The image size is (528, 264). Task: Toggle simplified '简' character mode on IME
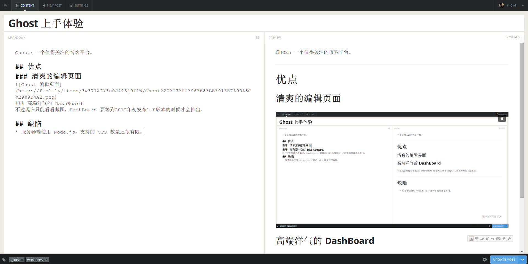(488, 238)
